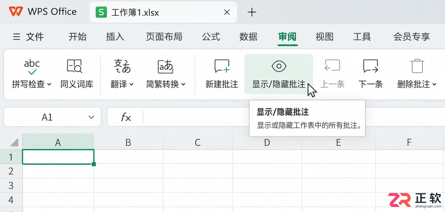Select row 1 header

click(x=11, y=157)
